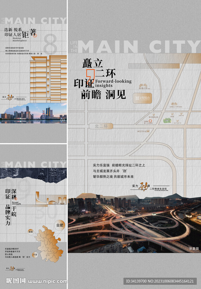This screenshot has height=289, width=201.
Task: Click the golden venue outline illustration
Action: (51, 198)
